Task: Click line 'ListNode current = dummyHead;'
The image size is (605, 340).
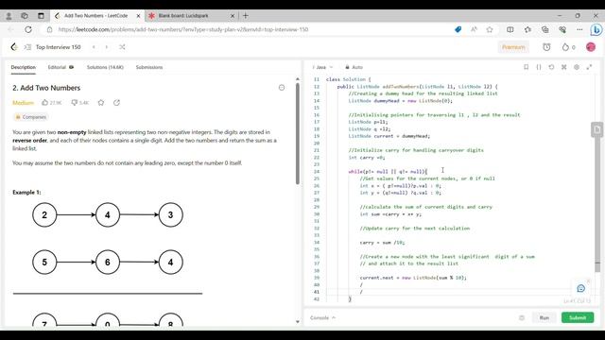Action: 389,136
